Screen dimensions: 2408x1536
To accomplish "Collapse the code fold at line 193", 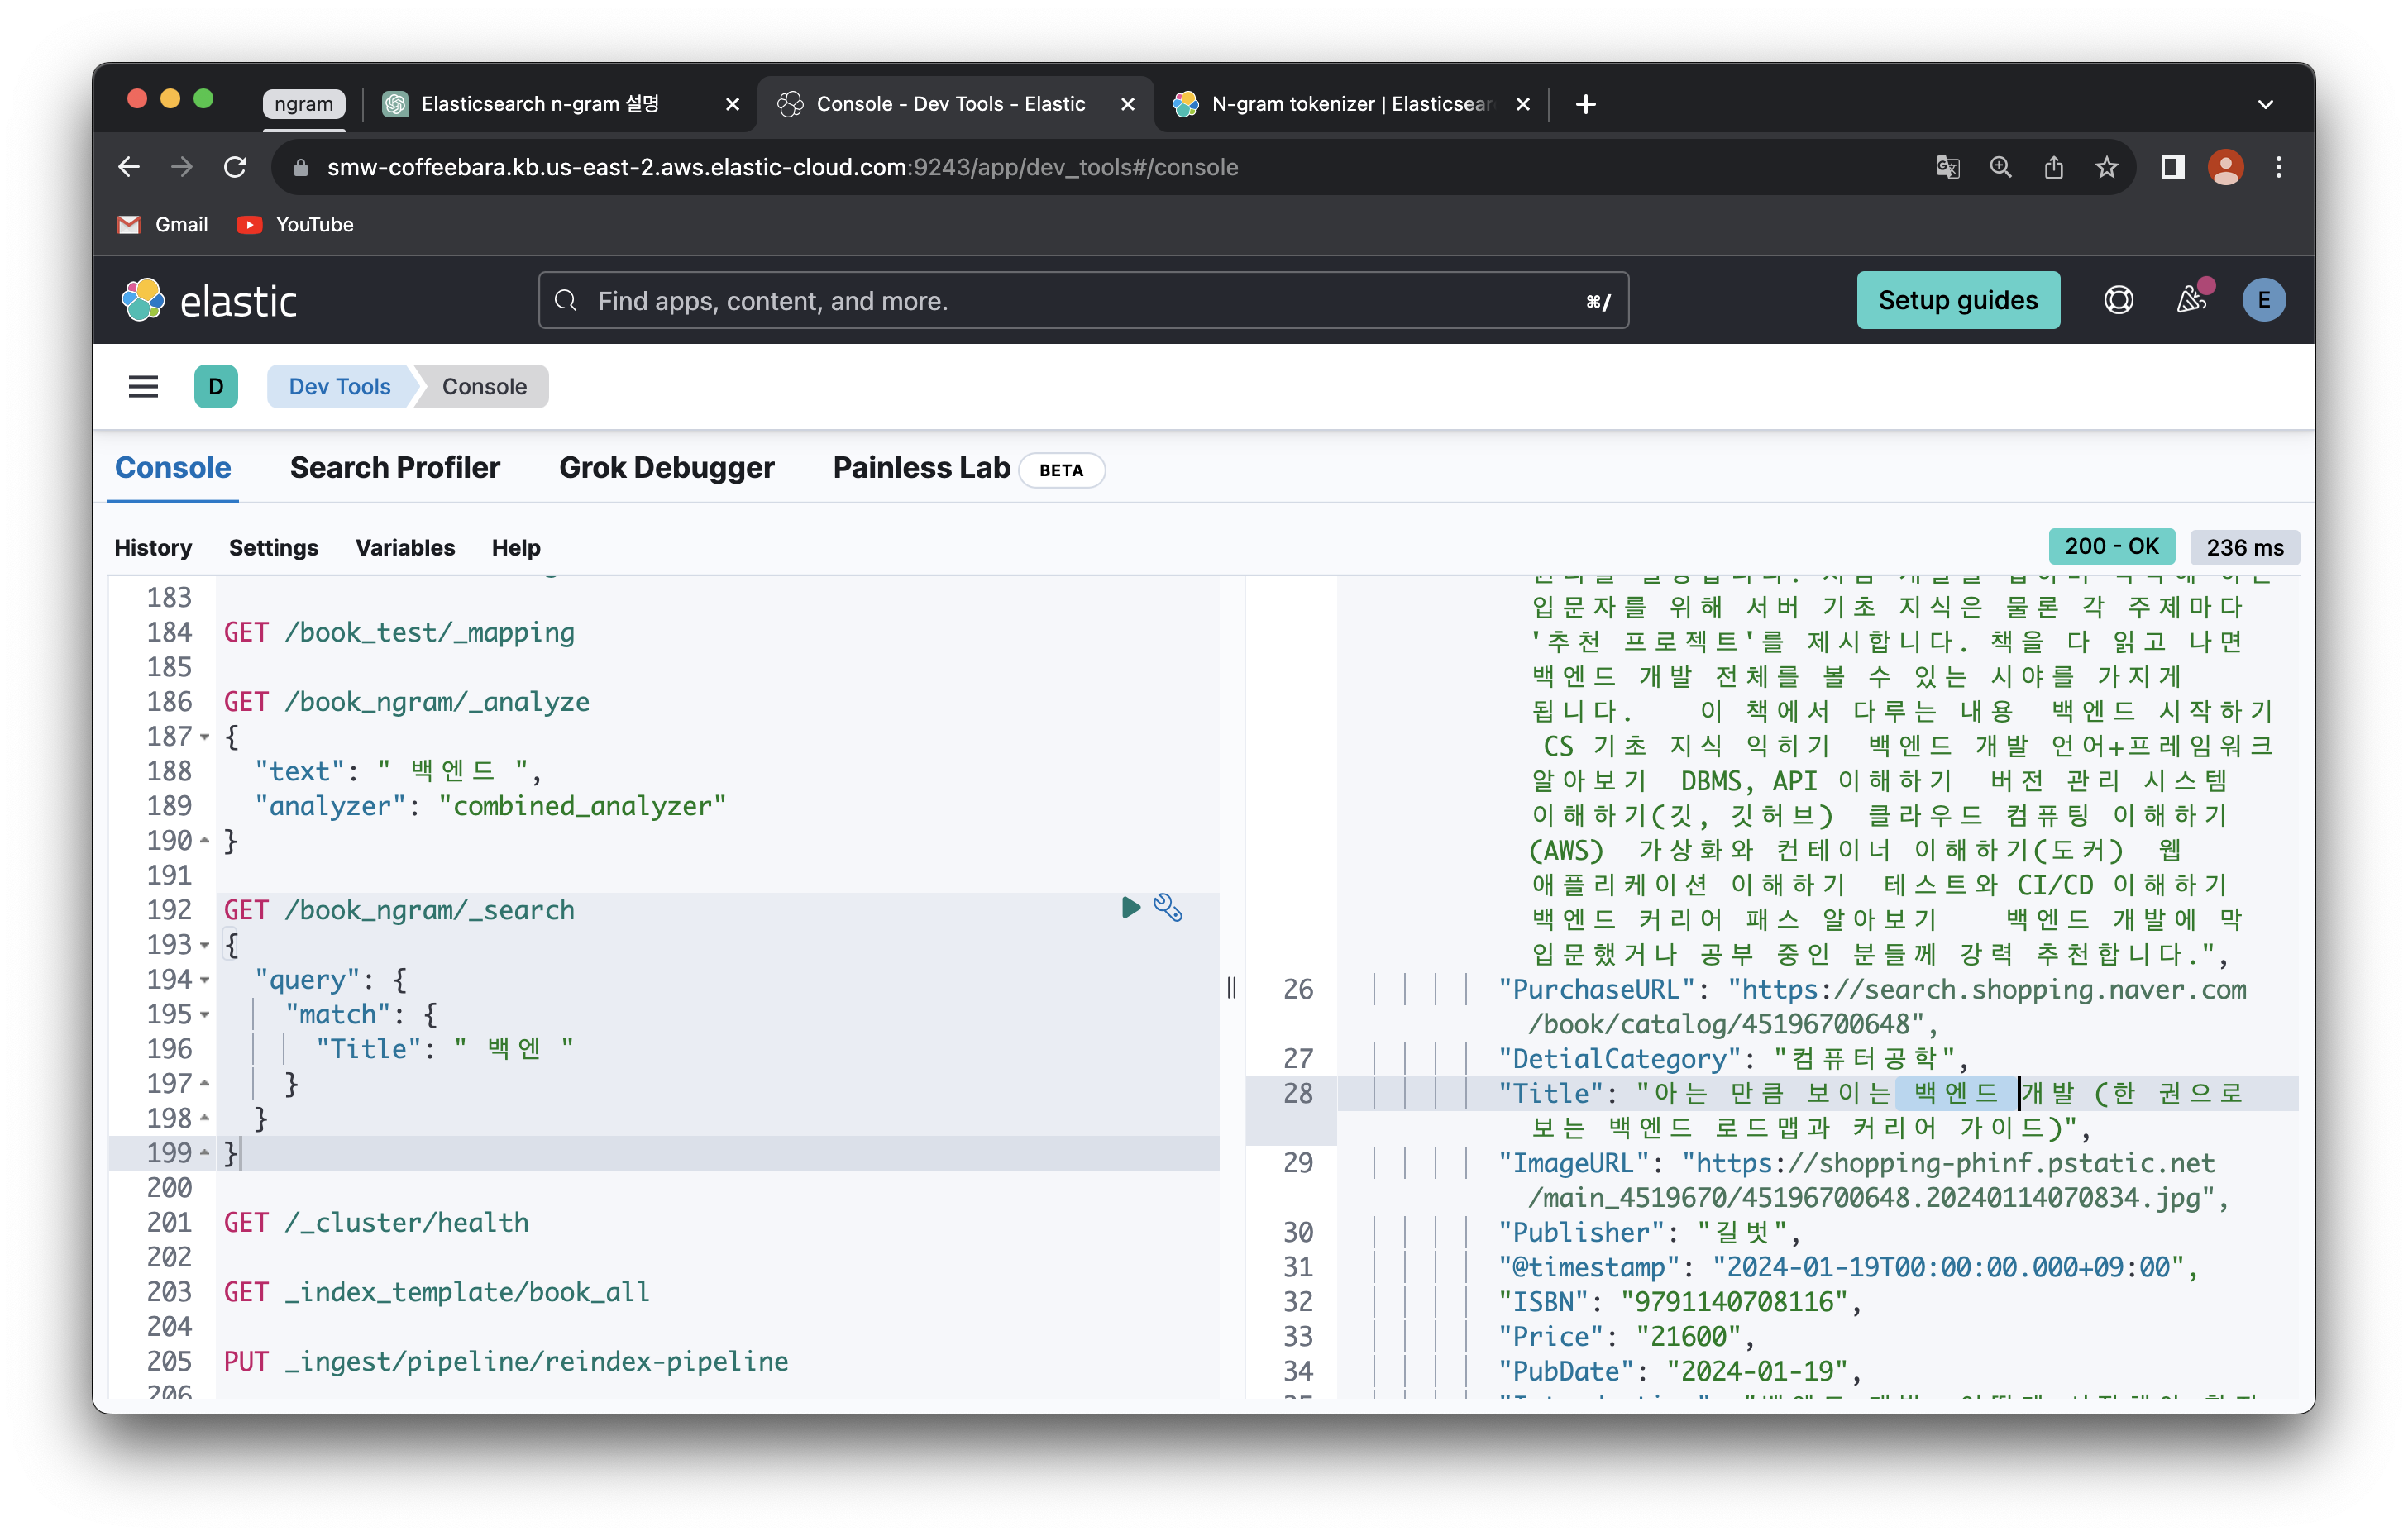I will (x=205, y=946).
